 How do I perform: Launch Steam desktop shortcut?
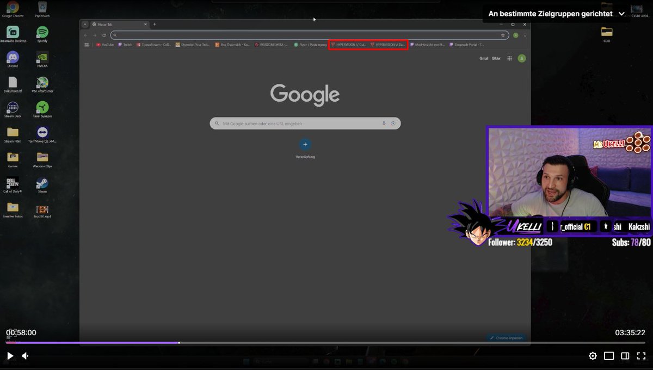pos(42,185)
